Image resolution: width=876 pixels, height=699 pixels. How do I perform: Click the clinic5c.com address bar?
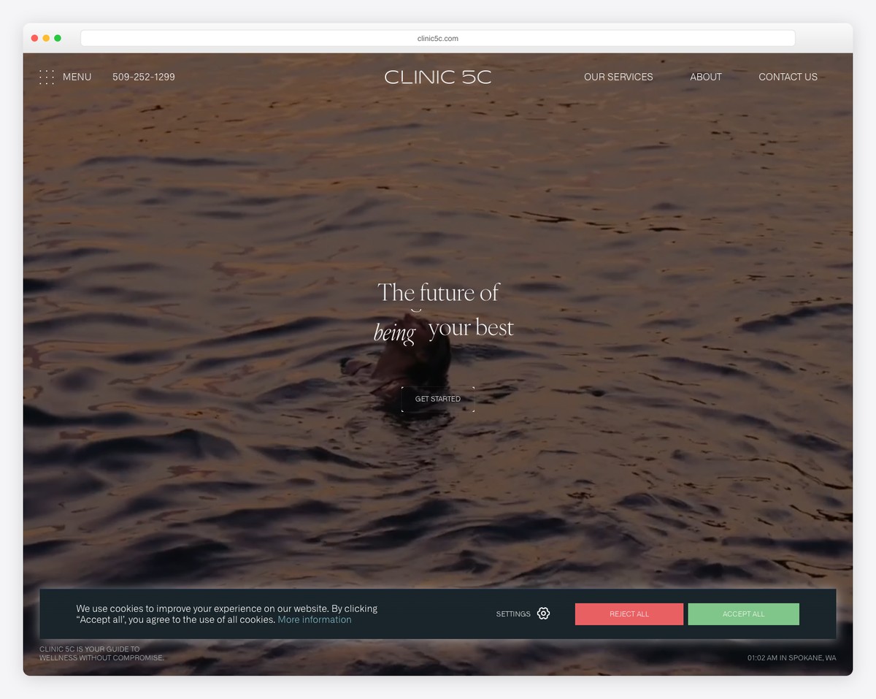pos(437,38)
